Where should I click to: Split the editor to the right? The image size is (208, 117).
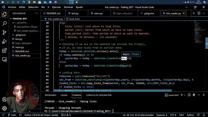tap(199, 13)
